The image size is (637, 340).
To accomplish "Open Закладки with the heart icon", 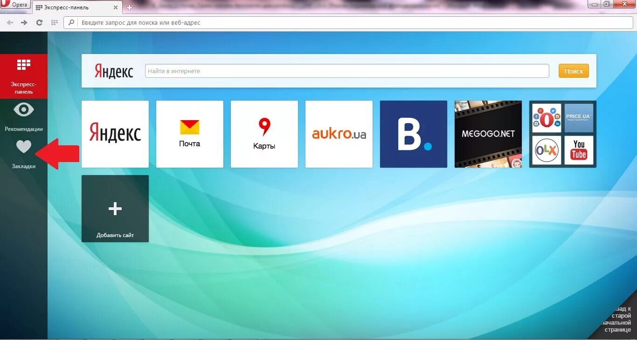I will click(24, 154).
